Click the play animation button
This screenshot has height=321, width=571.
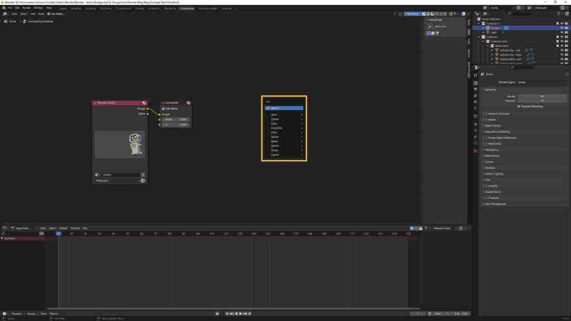coord(240,314)
